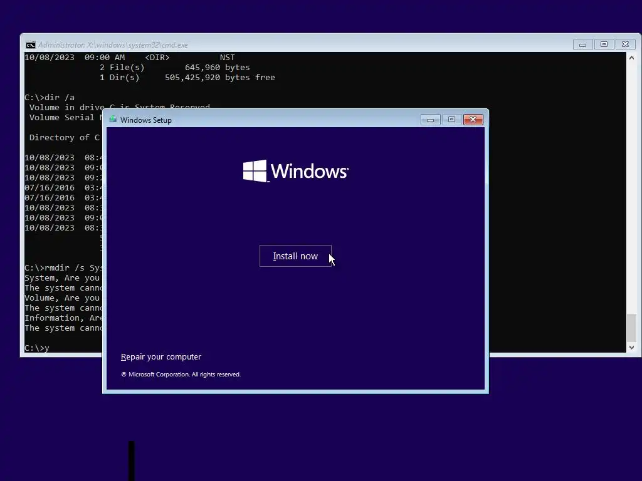This screenshot has height=481, width=642.
Task: Maximize the Windows Setup dialog
Action: tap(451, 120)
